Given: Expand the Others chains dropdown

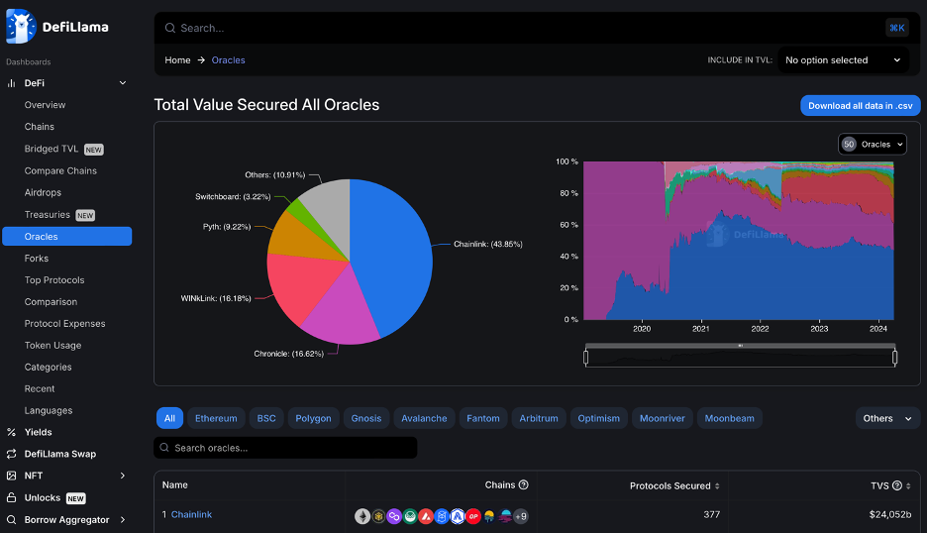Looking at the screenshot, I should click(x=887, y=418).
